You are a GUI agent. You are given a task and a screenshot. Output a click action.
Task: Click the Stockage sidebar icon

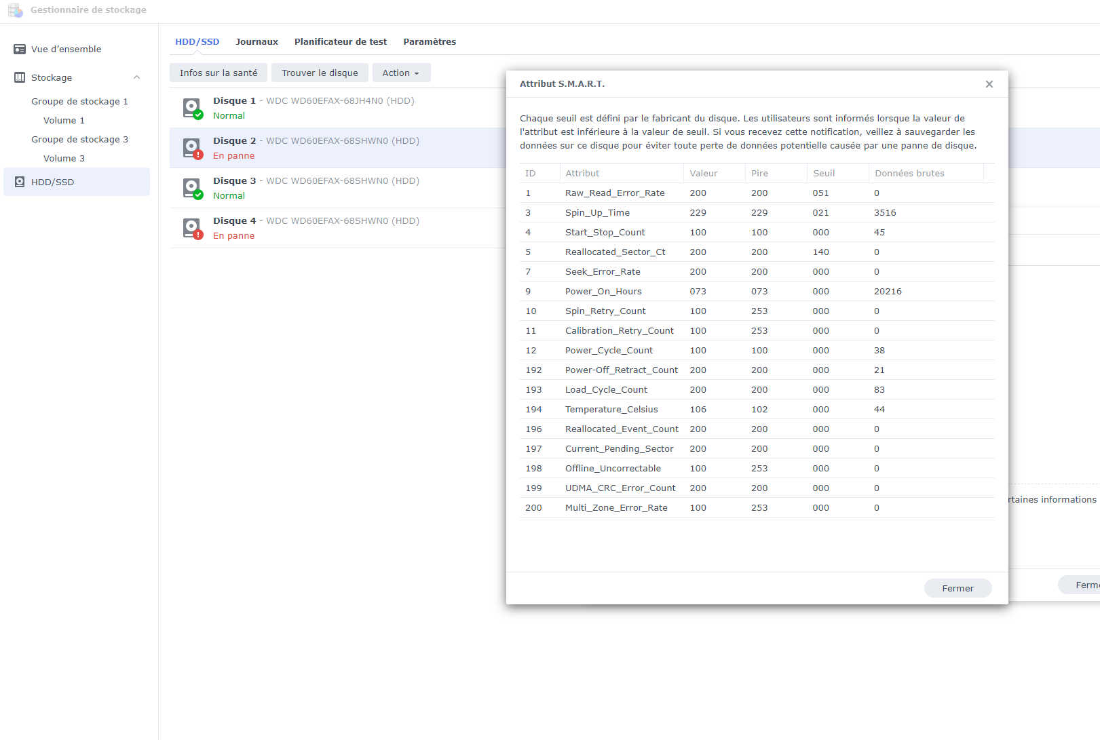tap(20, 78)
